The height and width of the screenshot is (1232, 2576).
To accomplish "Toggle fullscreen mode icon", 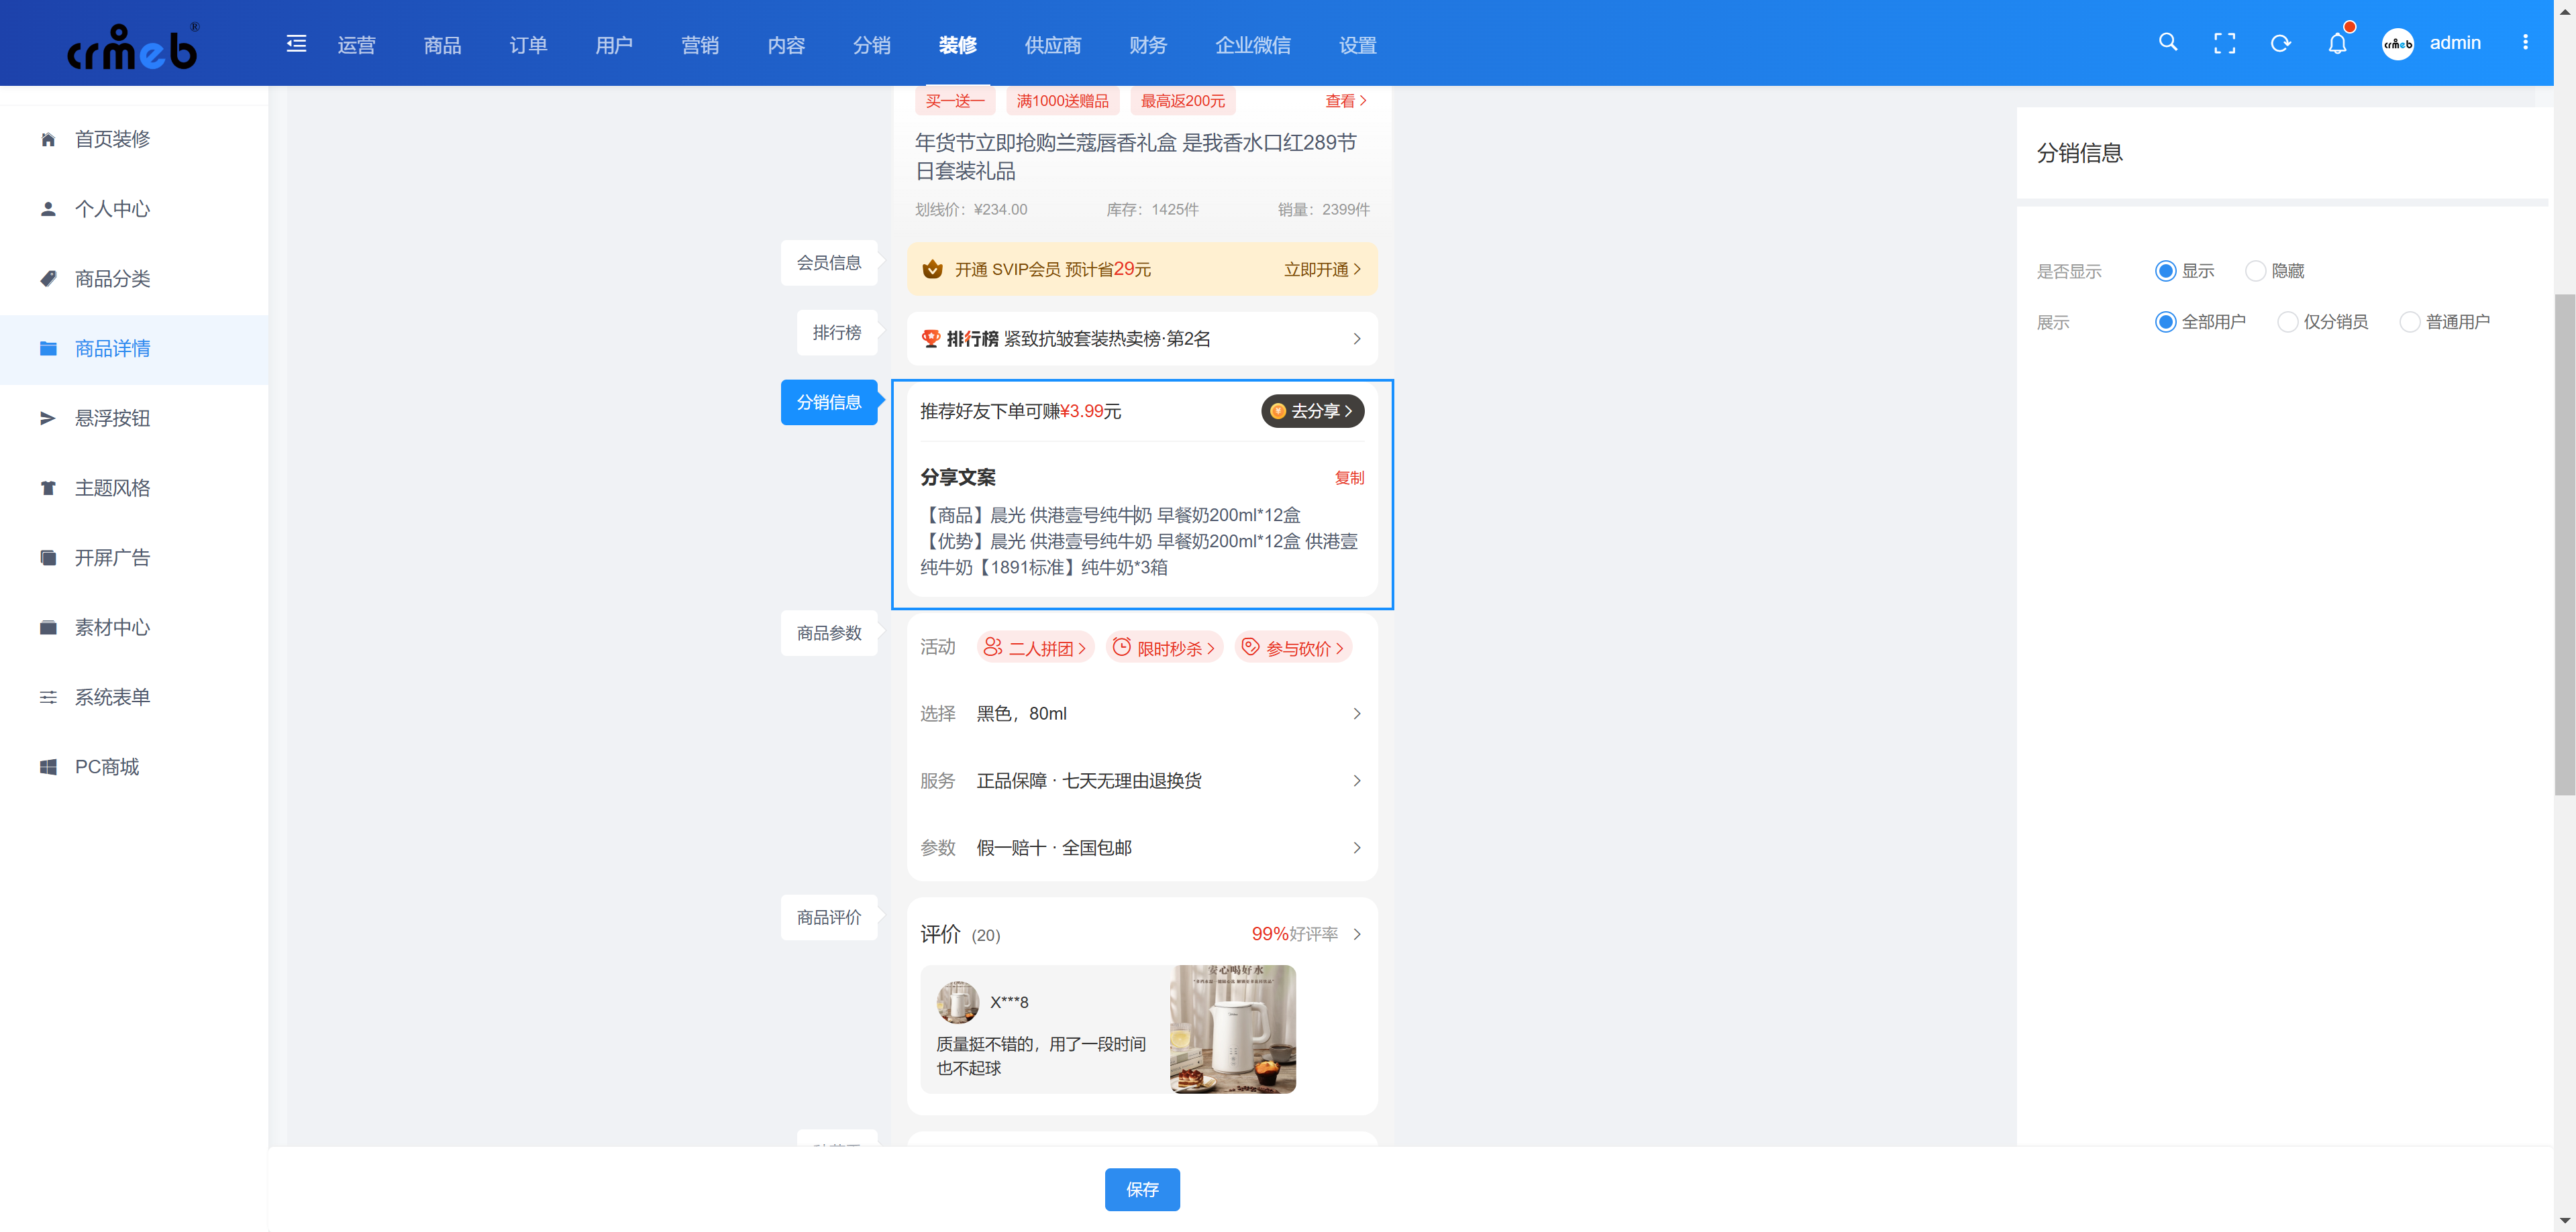I will coord(2224,43).
